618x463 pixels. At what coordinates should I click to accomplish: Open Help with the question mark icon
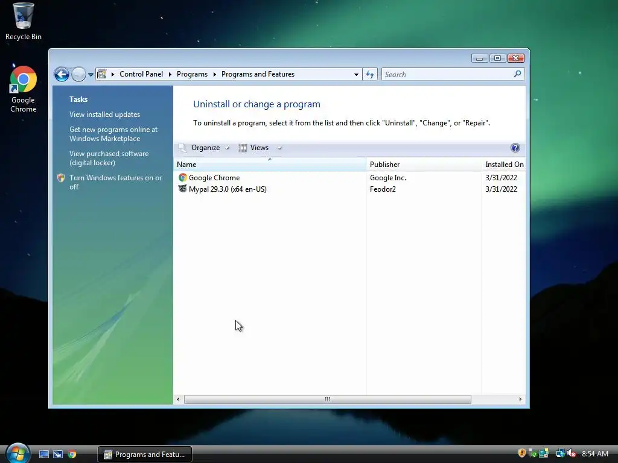[515, 148]
